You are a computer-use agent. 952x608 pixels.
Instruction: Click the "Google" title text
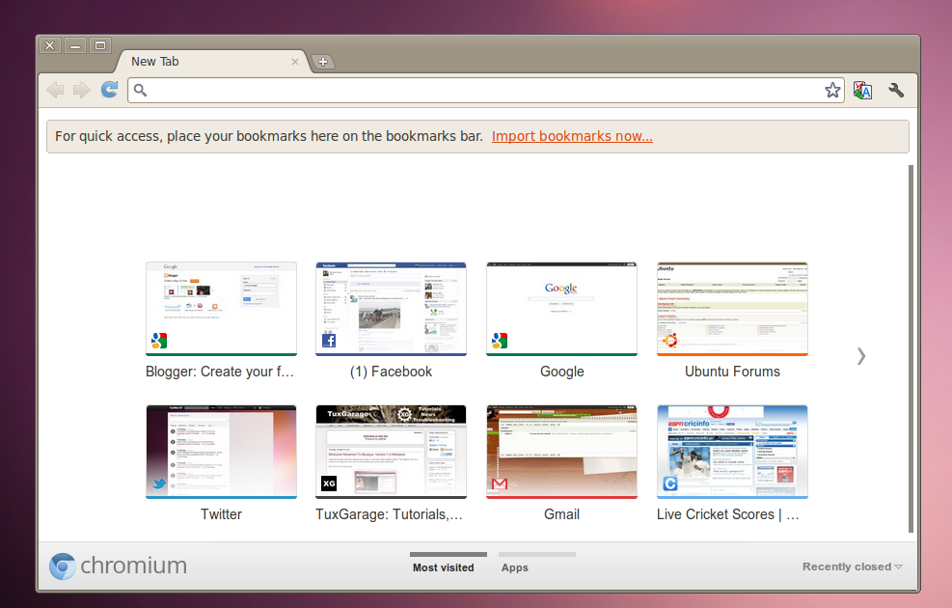point(562,372)
